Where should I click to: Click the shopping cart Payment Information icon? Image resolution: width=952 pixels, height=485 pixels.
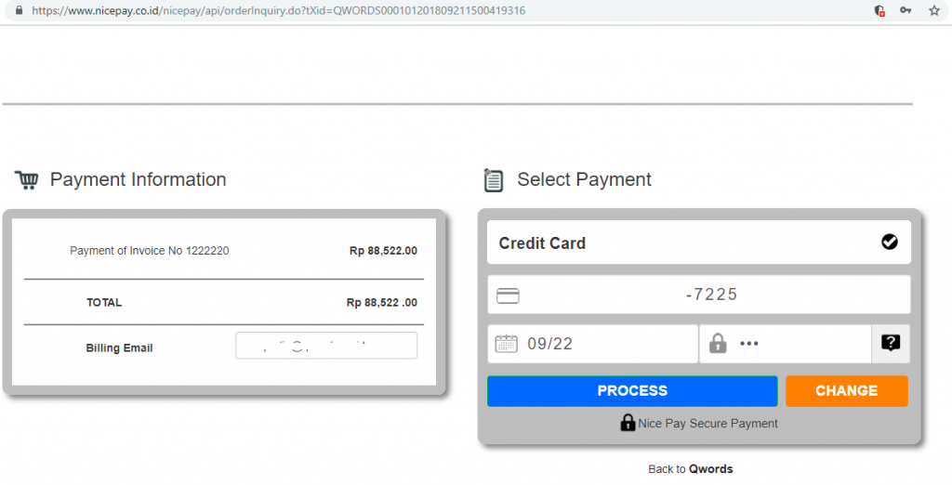click(26, 180)
